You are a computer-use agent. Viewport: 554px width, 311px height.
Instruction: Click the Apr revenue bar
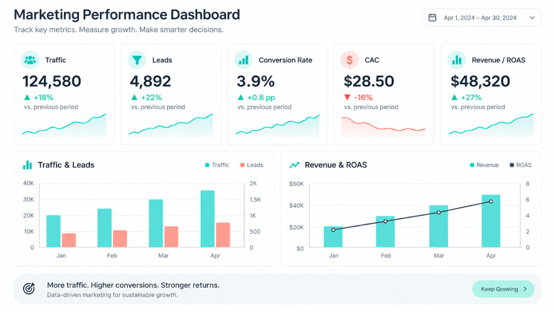tap(491, 221)
